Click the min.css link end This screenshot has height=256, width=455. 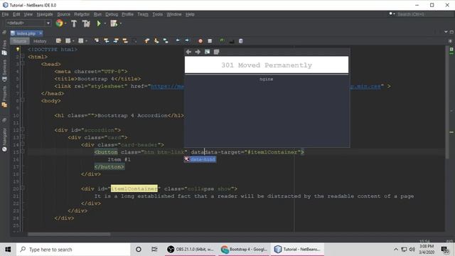click(365, 86)
